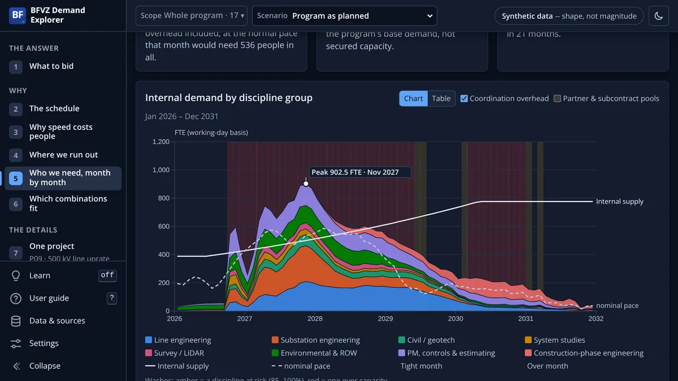Collapse the sidebar
The image size is (678, 381).
(x=45, y=366)
